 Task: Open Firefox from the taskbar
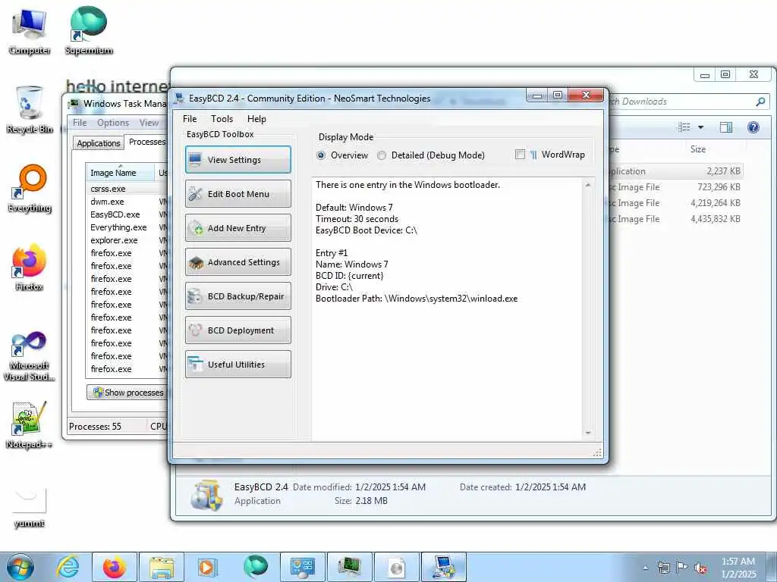[115, 567]
